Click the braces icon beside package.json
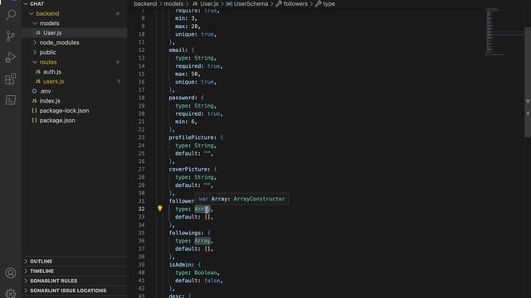The image size is (531, 298). [34, 120]
